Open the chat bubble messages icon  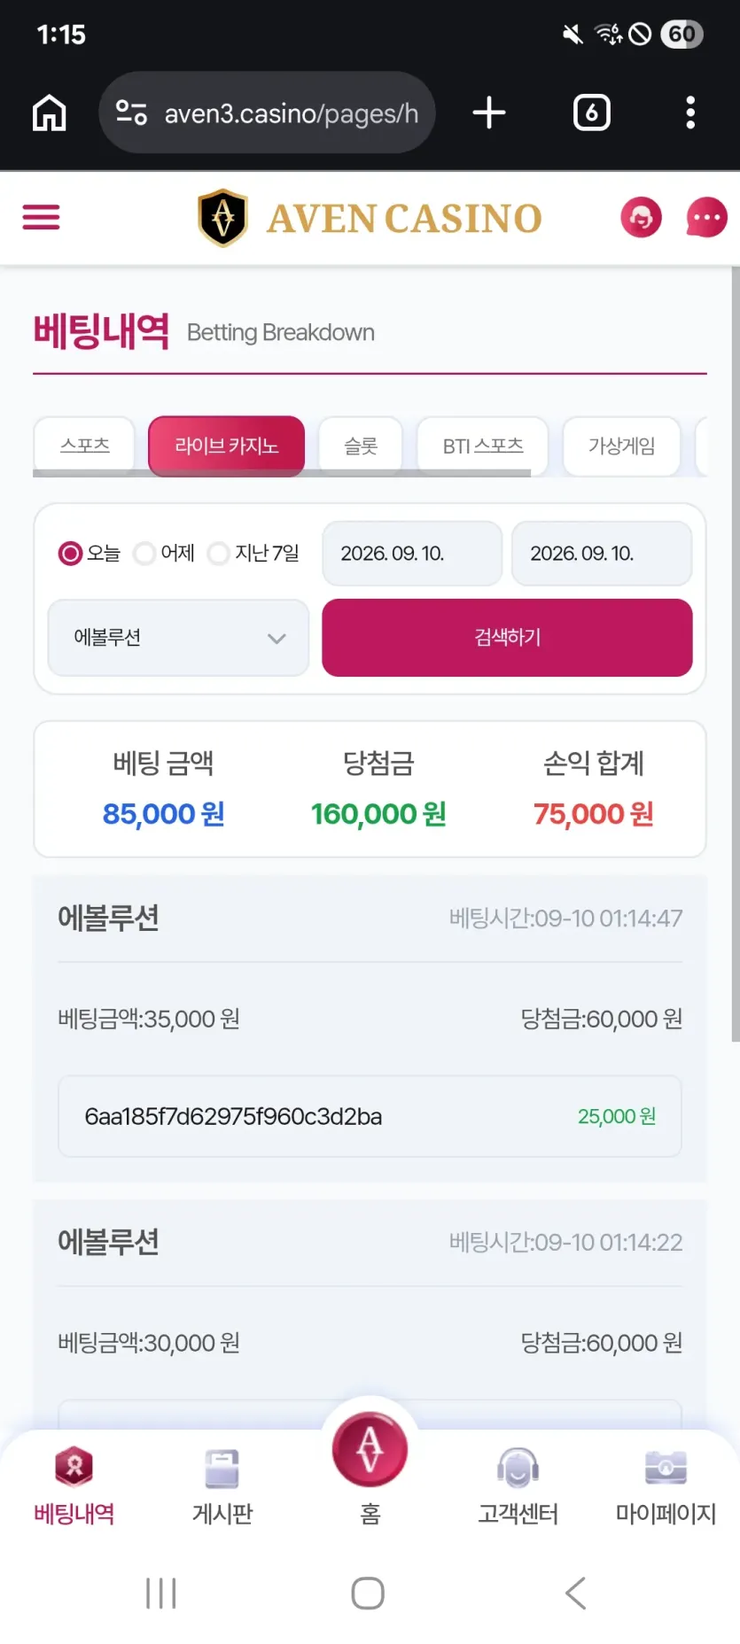[706, 217]
